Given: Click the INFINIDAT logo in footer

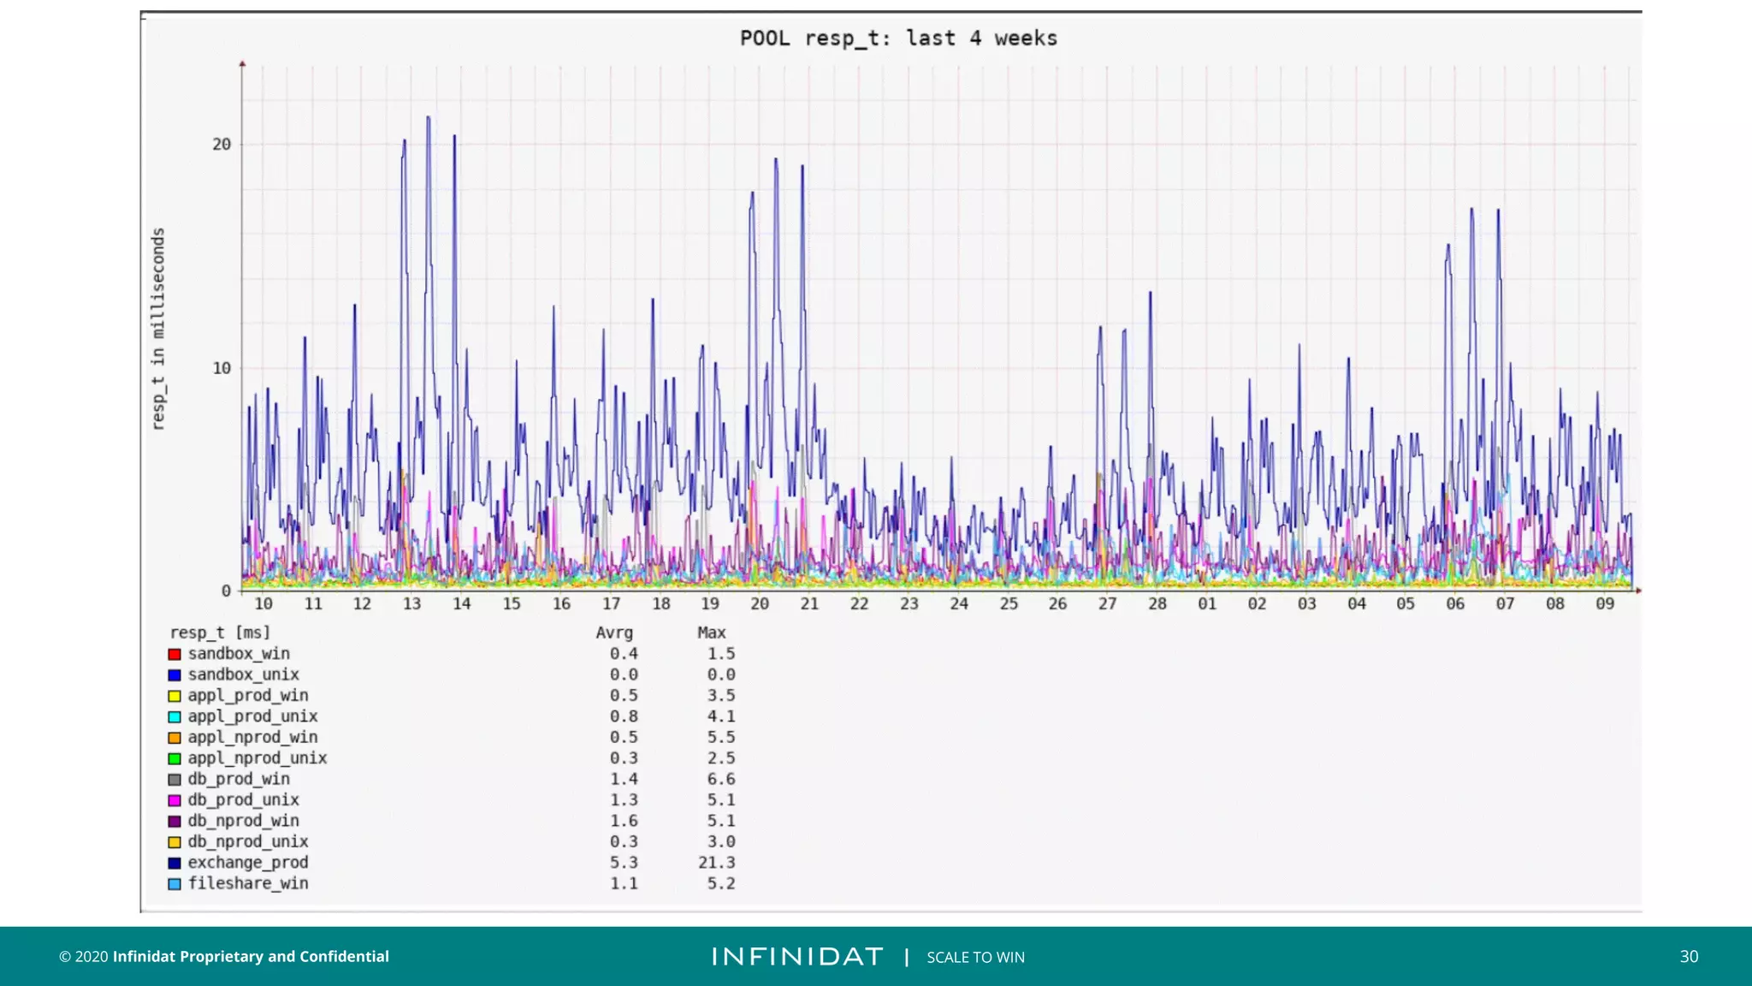Looking at the screenshot, I should [x=797, y=957].
